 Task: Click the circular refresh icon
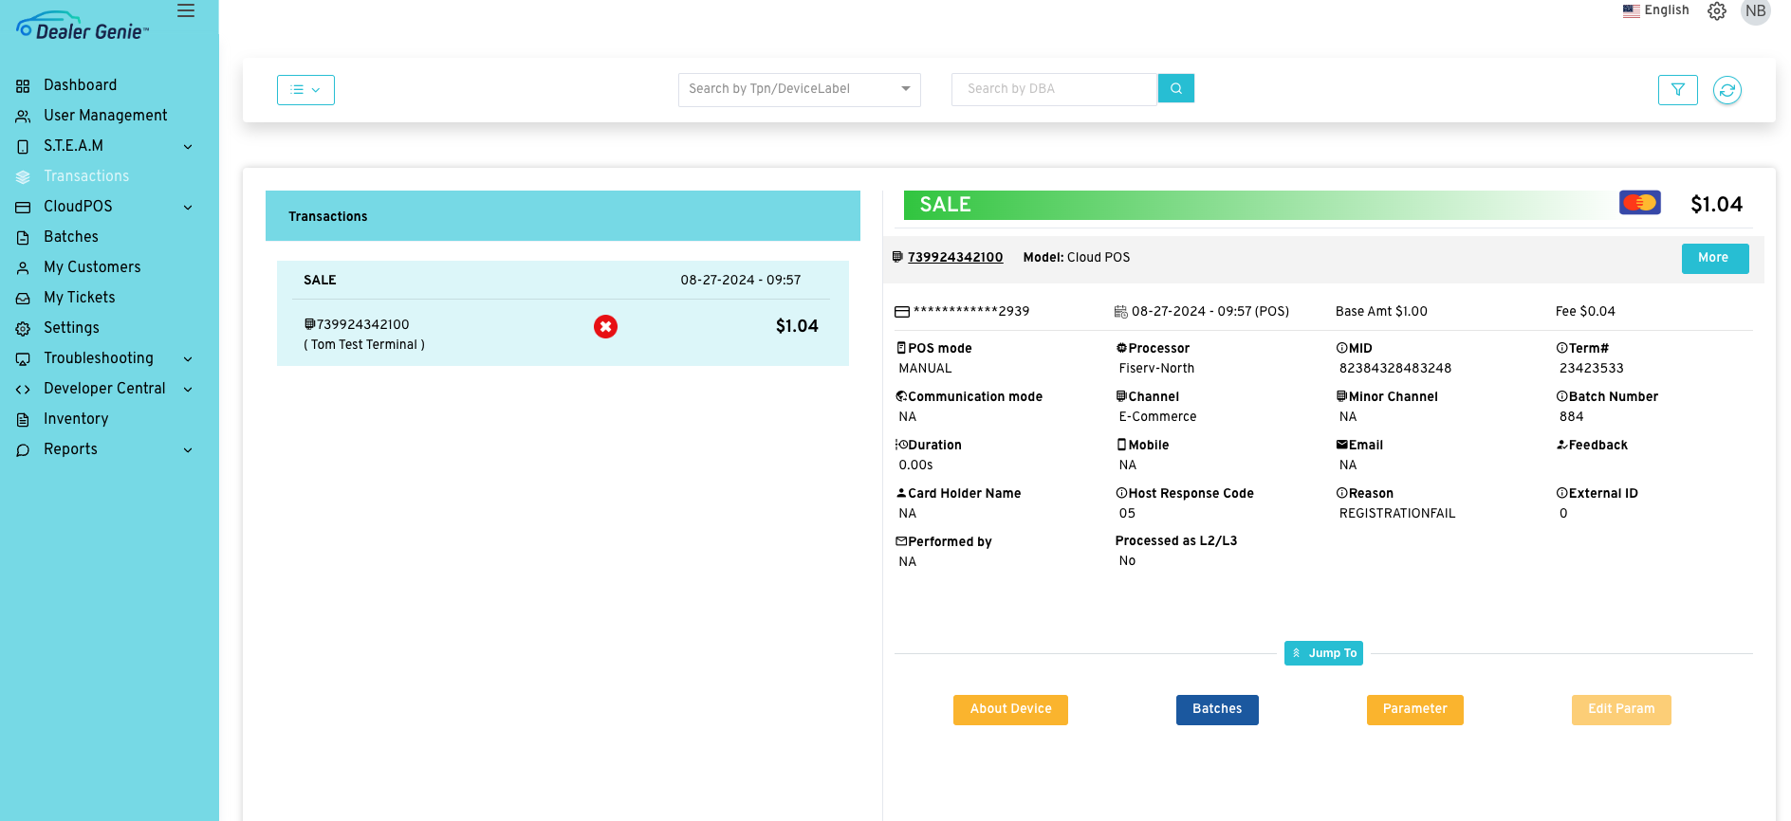coord(1726,90)
